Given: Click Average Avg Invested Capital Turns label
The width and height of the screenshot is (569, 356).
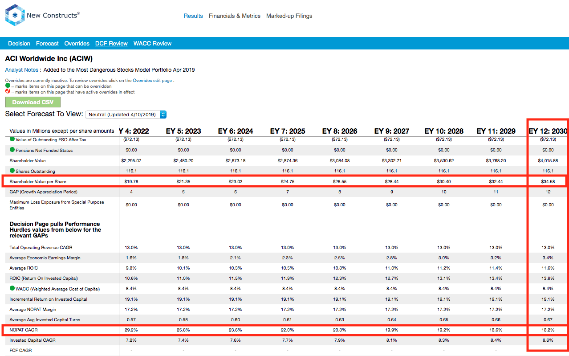Looking at the screenshot, I should point(45,320).
